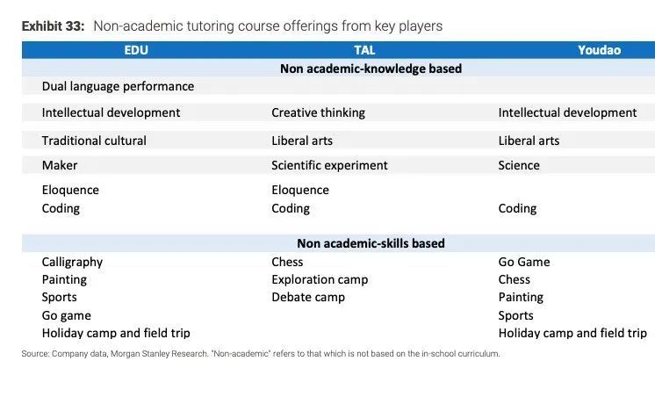Click 'Science' under Youdao
Screen dimensions: 655x397
click(519, 165)
